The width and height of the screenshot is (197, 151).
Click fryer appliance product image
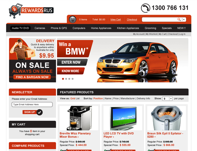(x=166, y=118)
